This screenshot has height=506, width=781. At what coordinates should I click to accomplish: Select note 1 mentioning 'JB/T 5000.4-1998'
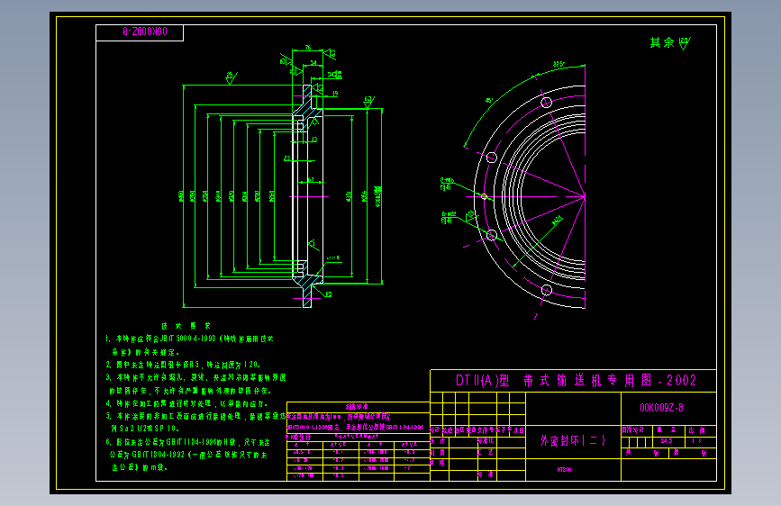[190, 339]
